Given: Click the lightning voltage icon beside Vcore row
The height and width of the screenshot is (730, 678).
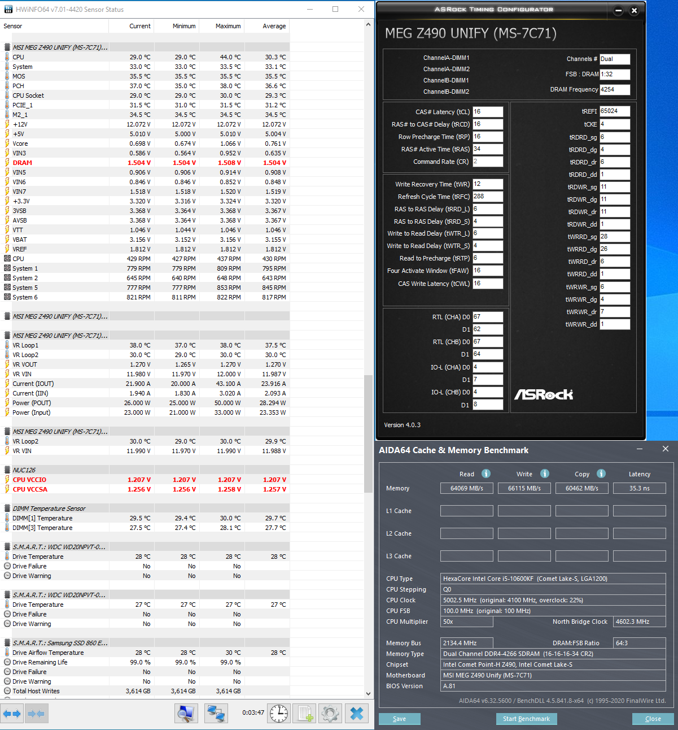Looking at the screenshot, I should tap(7, 144).
